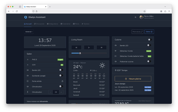This screenshot has height=112, width=178.
Task: Open the Scènes tab
Action: [85, 24]
